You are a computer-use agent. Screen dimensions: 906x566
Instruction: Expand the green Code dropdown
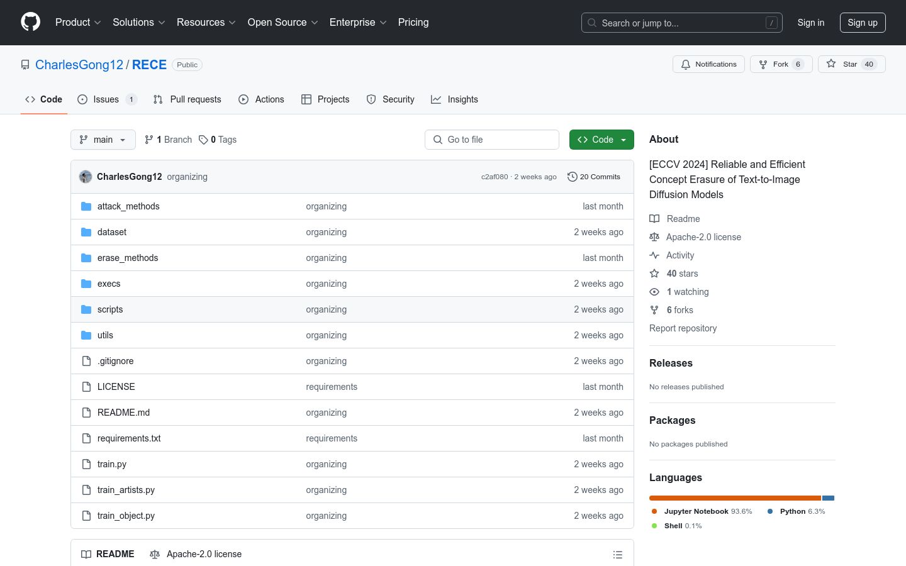tap(601, 140)
